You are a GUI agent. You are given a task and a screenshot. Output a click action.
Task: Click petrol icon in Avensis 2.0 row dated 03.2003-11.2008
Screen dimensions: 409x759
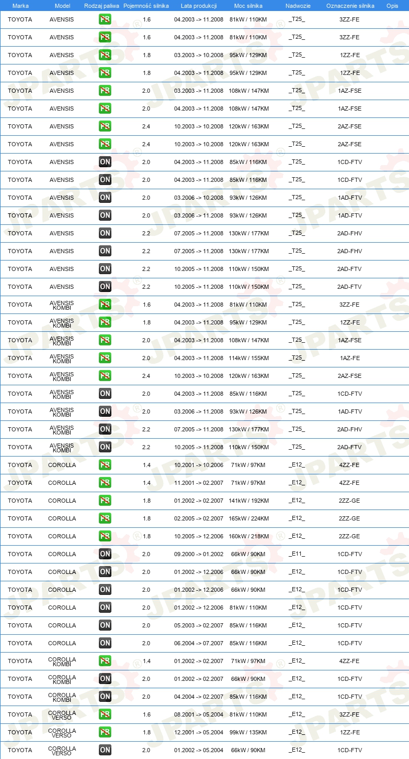[x=105, y=91]
